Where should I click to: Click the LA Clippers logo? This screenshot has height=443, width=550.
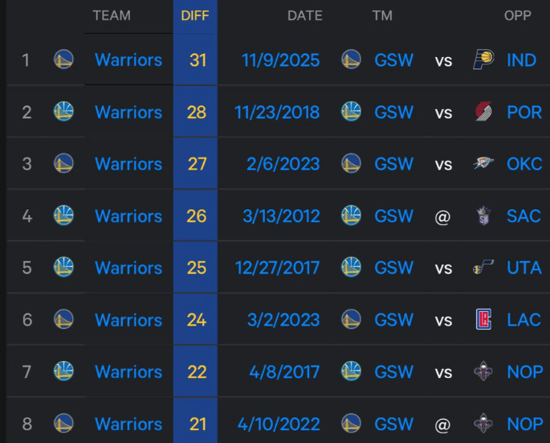(x=483, y=320)
